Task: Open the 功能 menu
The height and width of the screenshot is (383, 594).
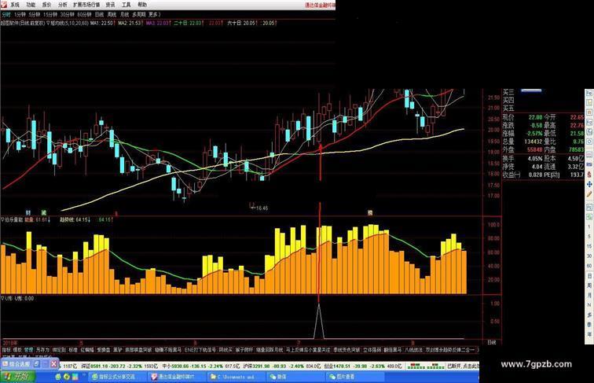Action: pos(31,5)
